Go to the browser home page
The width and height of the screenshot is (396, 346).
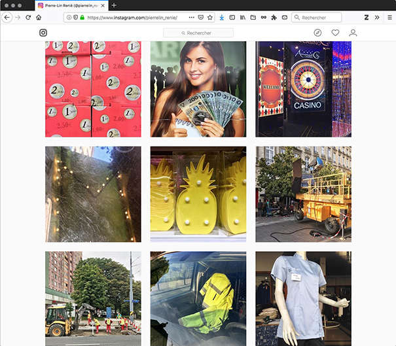coord(39,17)
